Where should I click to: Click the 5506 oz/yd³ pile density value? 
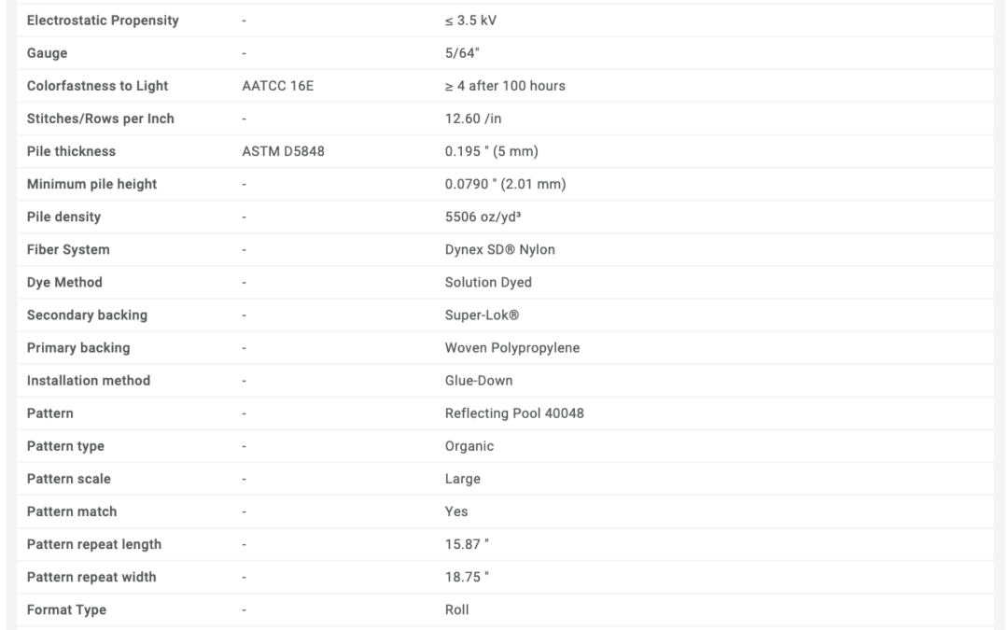pyautogui.click(x=483, y=217)
